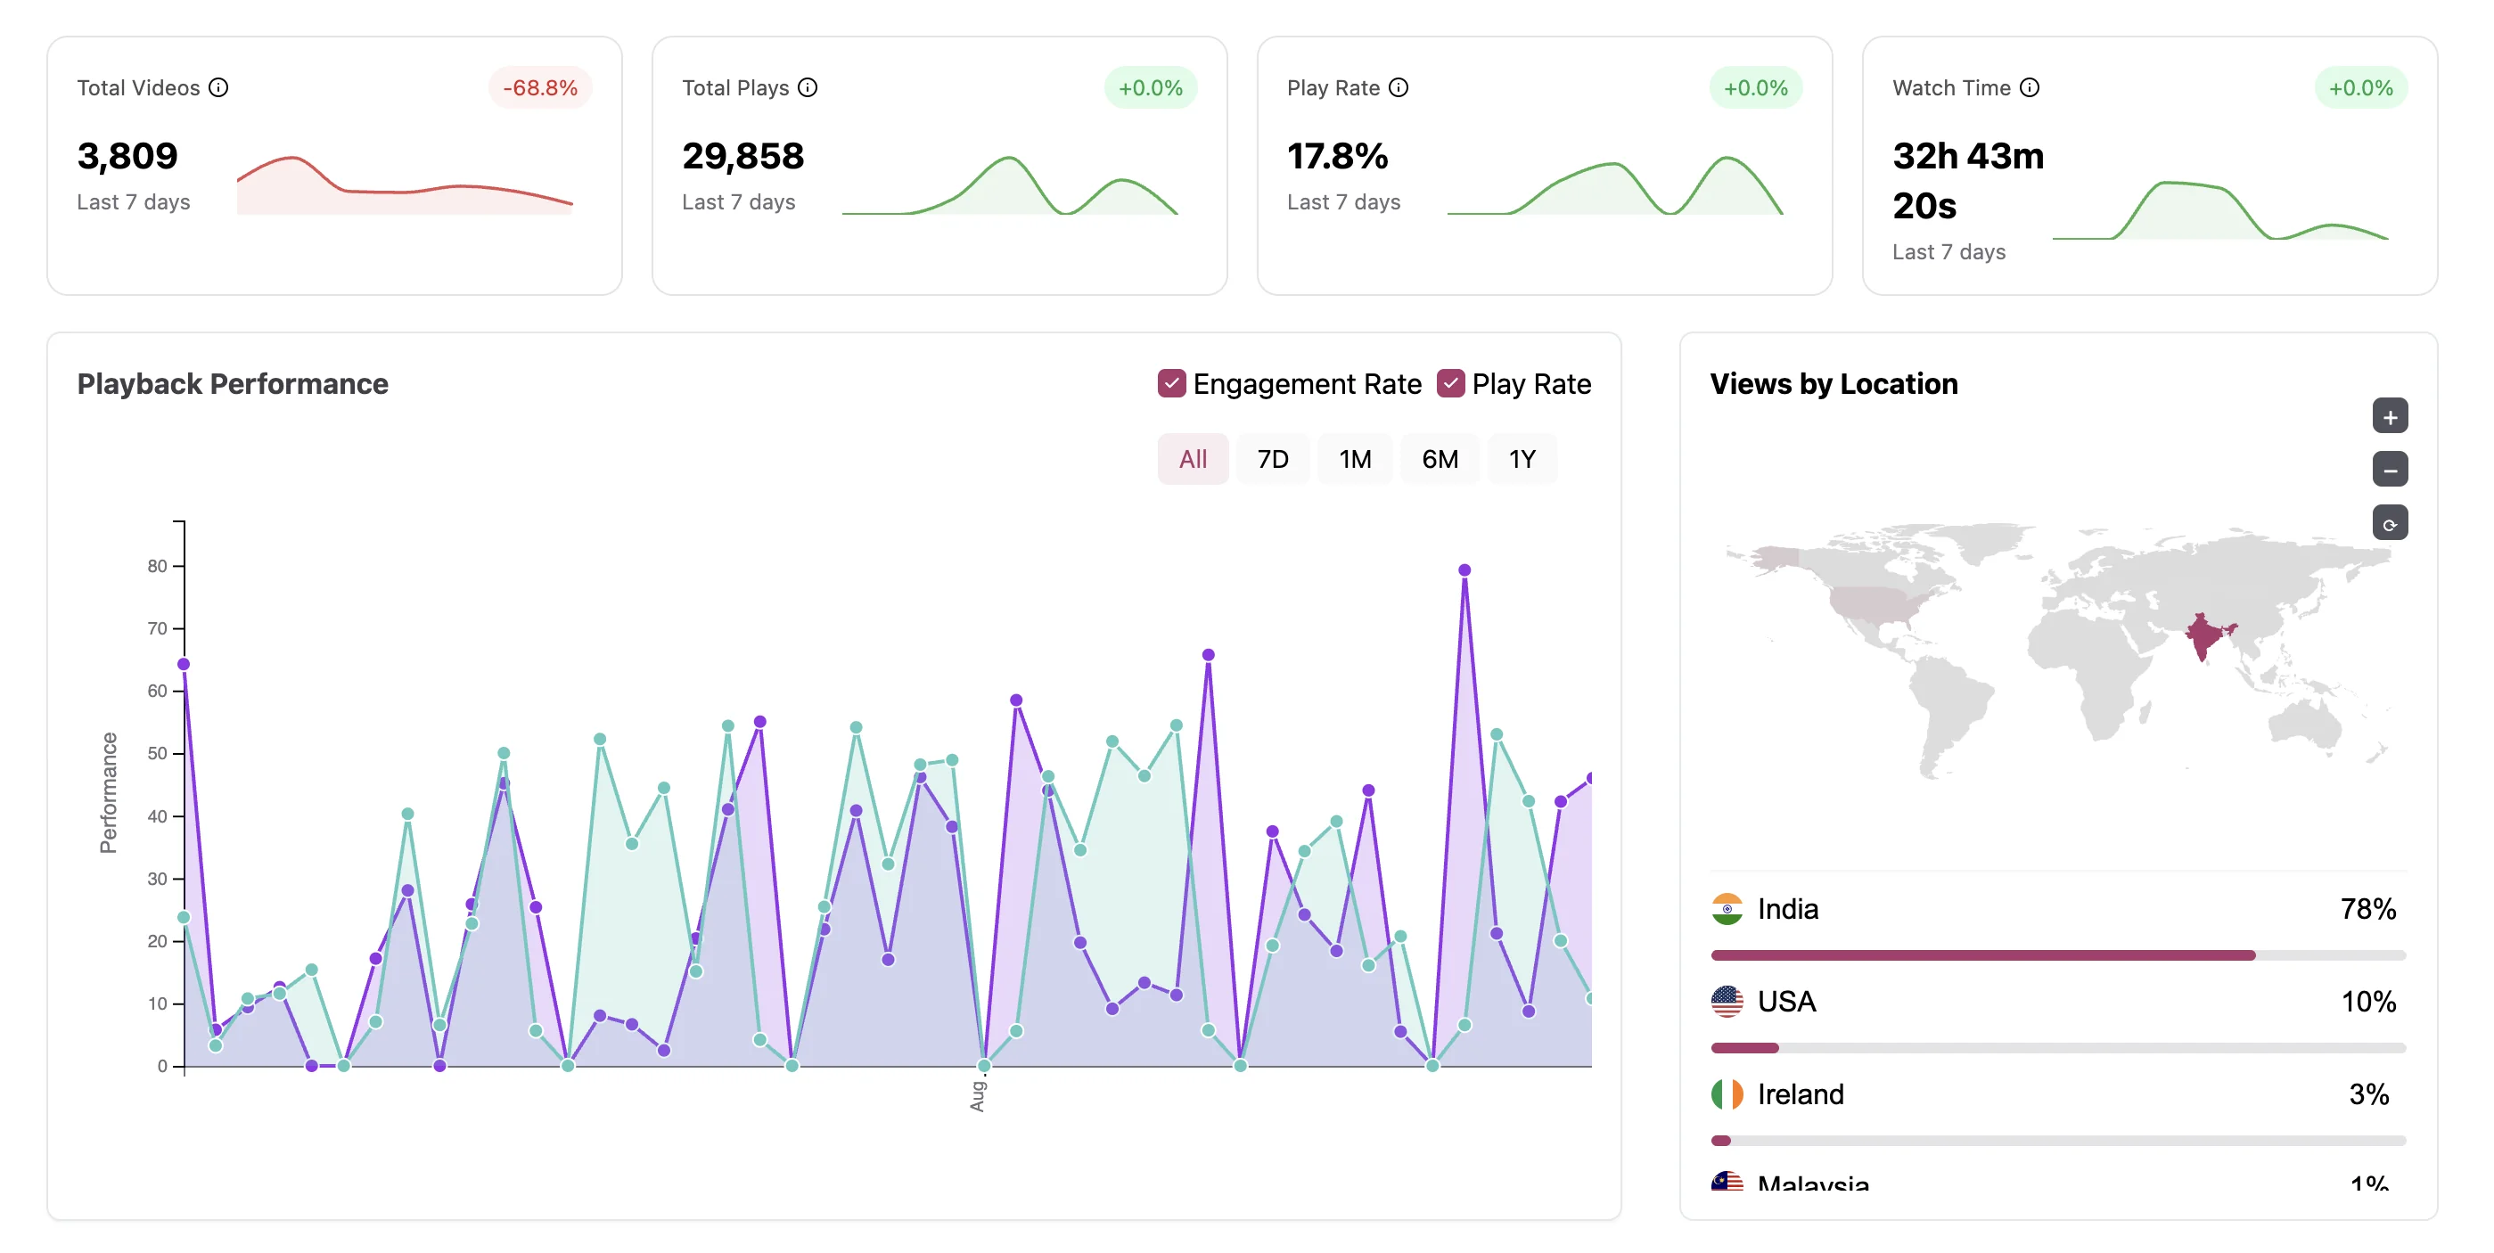Switch chart range to 1M
This screenshot has height=1253, width=2494.
point(1355,459)
